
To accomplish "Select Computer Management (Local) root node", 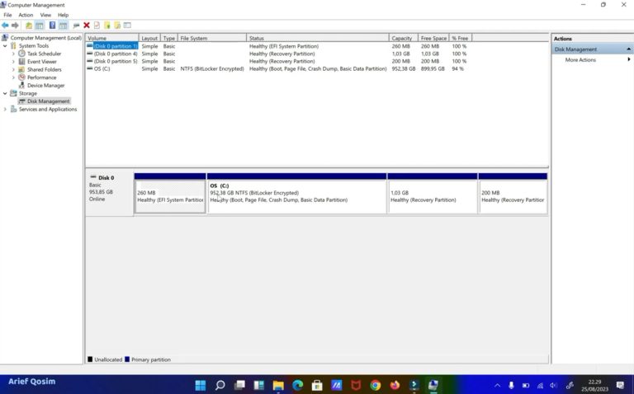I will pos(45,38).
